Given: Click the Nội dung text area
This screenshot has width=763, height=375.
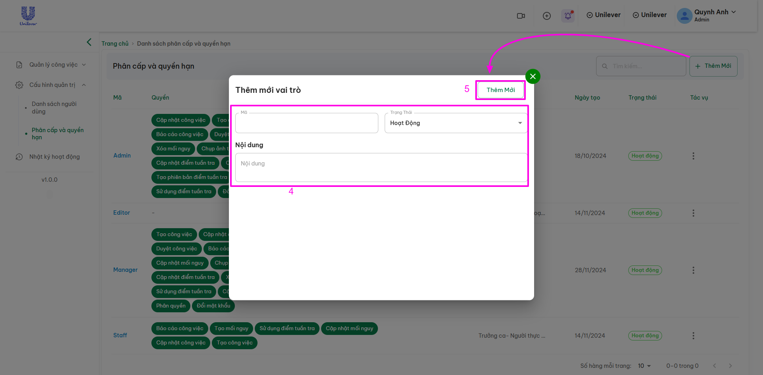Looking at the screenshot, I should pyautogui.click(x=381, y=167).
